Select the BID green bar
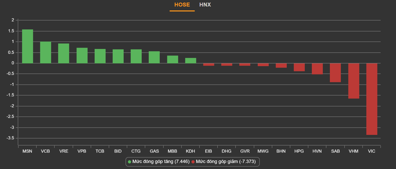Screen dimensions: 396x169 coord(118,56)
